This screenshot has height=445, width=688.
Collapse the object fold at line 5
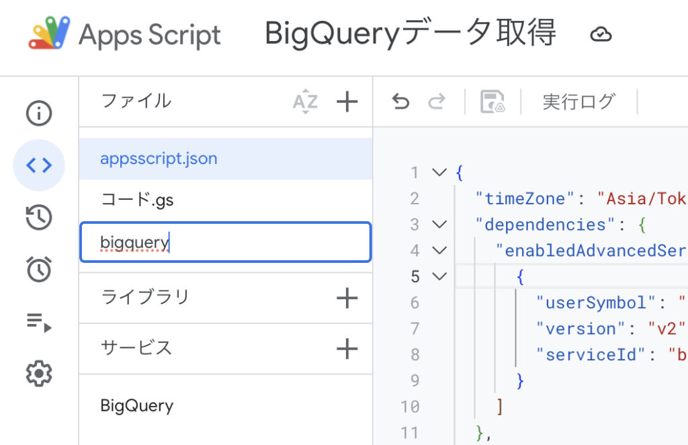pyautogui.click(x=439, y=276)
